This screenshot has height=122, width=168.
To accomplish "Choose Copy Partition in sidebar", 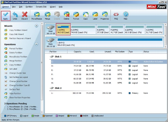I will [x=15, y=65].
